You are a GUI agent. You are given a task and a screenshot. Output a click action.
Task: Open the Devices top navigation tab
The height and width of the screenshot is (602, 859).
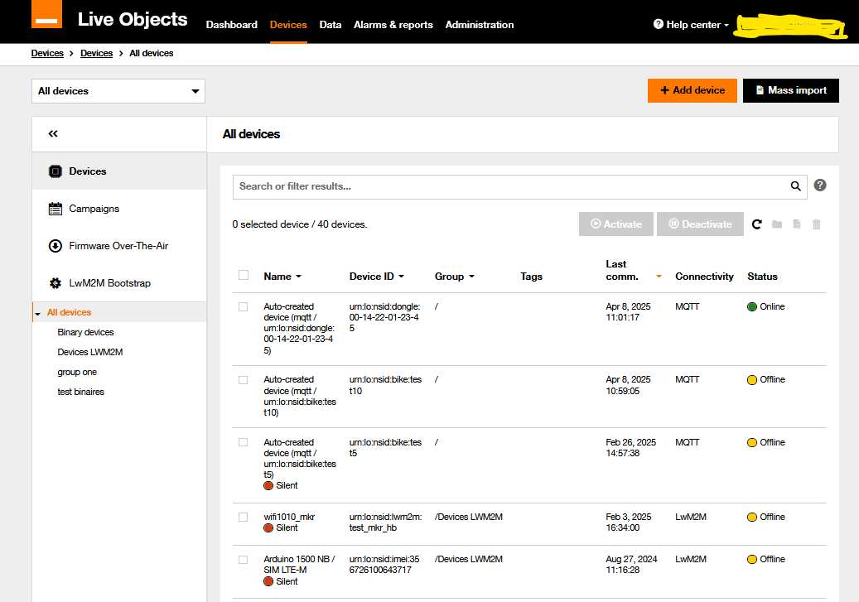pyautogui.click(x=288, y=25)
